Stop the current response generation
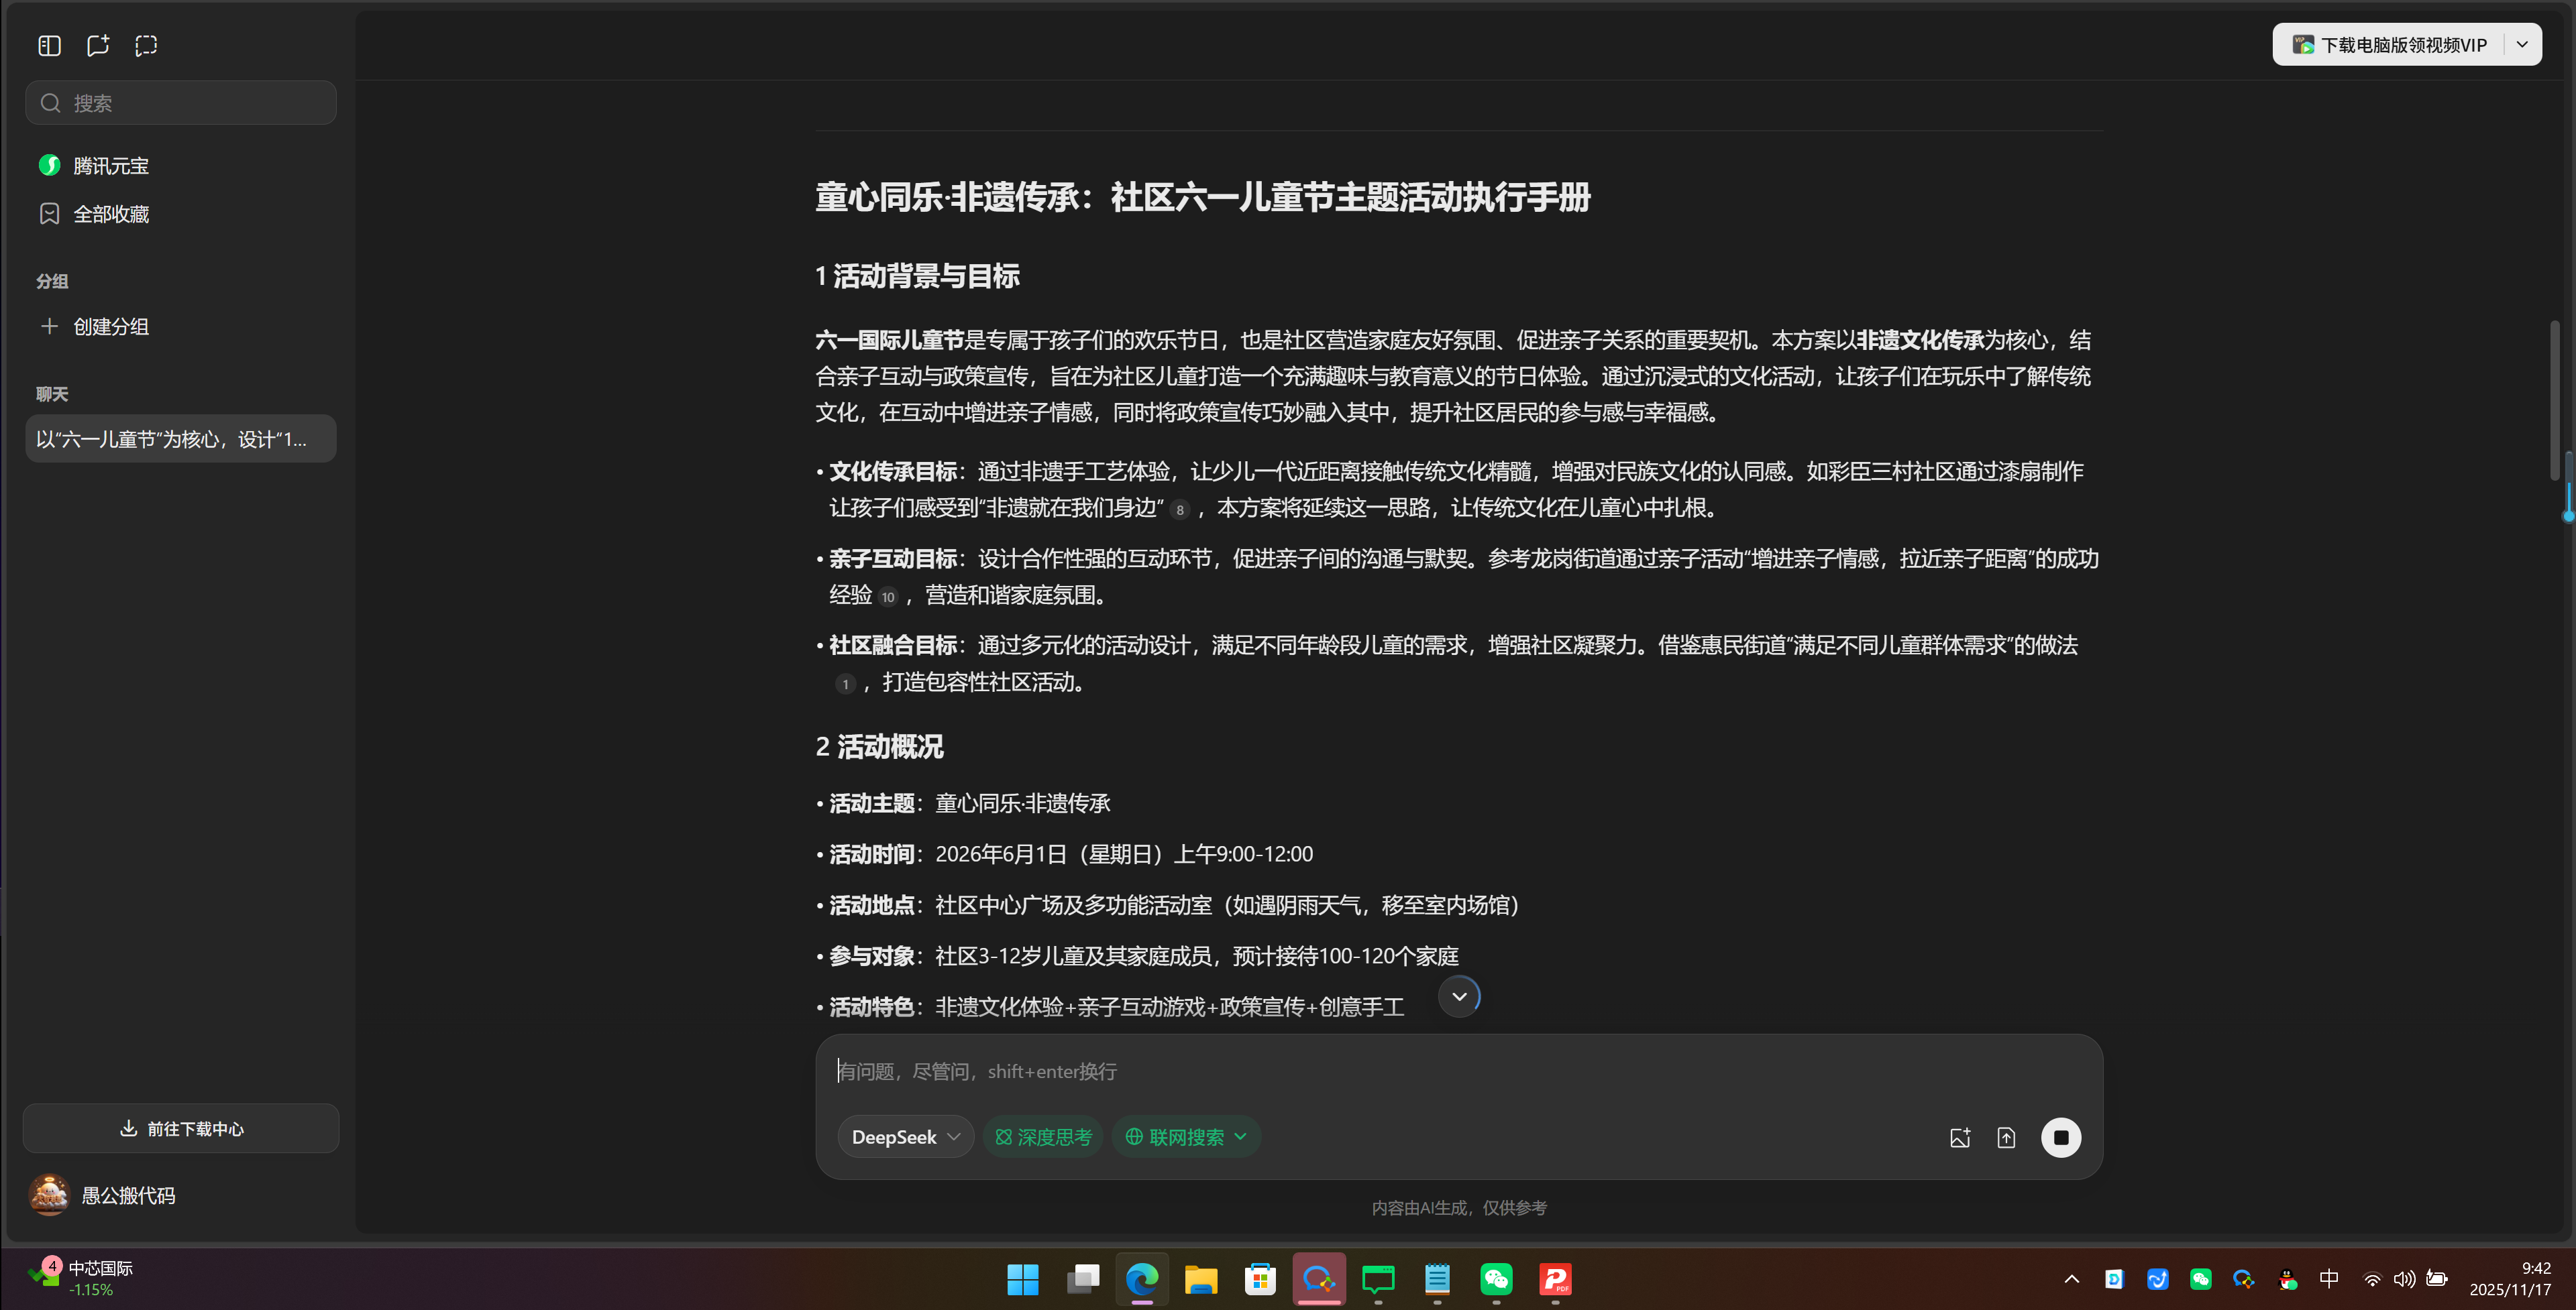This screenshot has width=2576, height=1310. 2061,1137
